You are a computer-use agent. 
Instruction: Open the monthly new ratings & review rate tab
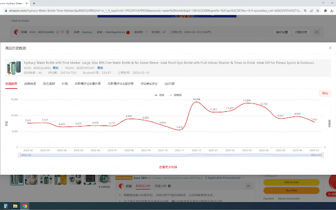point(120,84)
